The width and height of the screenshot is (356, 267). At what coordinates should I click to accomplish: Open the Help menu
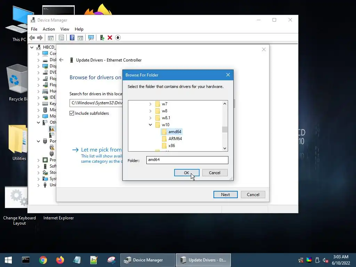pyautogui.click(x=79, y=29)
